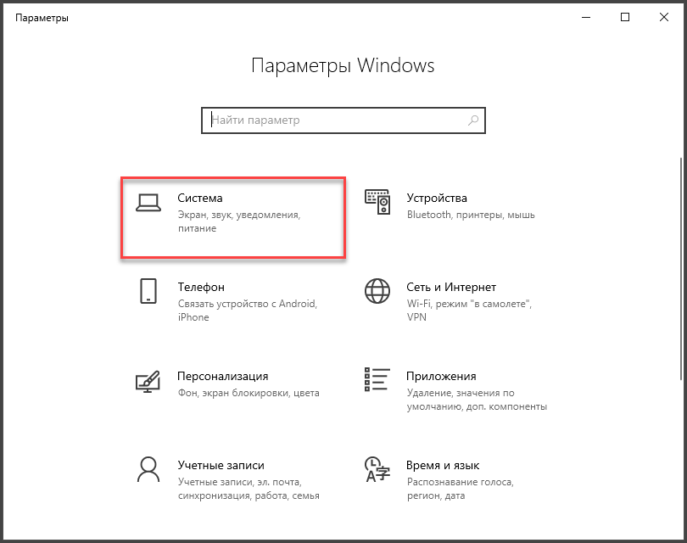Click the Телефон heading
The image size is (687, 543).
[201, 287]
